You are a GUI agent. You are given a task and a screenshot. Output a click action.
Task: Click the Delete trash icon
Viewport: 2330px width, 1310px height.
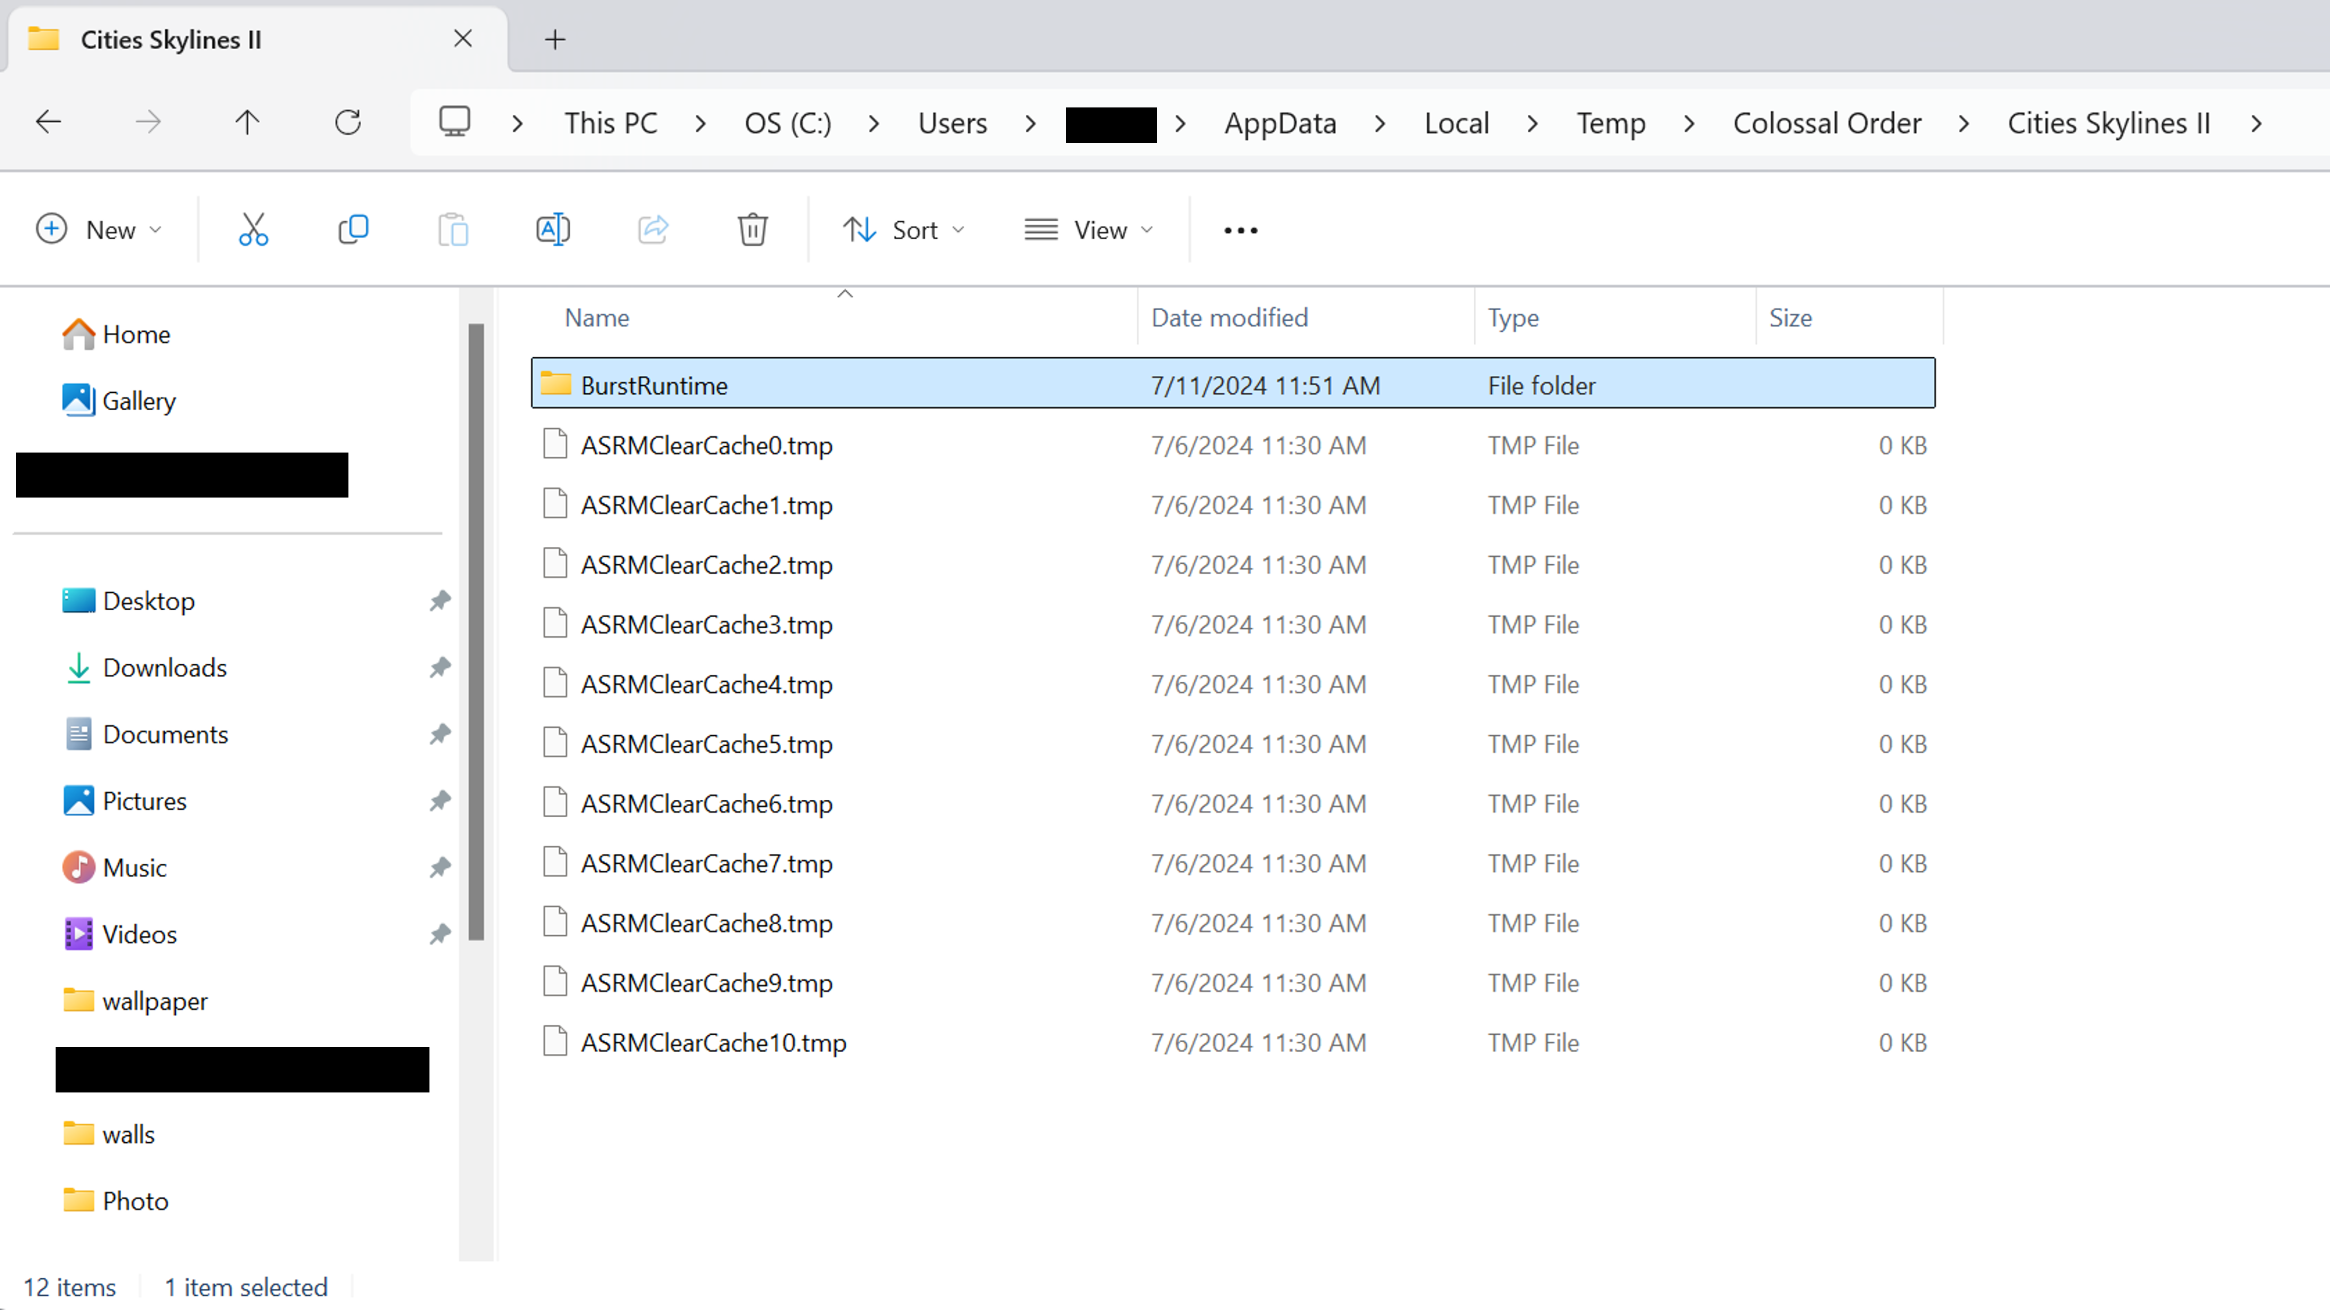[752, 229]
